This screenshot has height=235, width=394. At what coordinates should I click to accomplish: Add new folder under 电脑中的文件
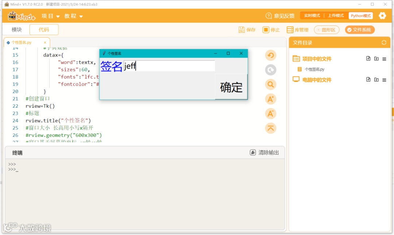(376, 80)
